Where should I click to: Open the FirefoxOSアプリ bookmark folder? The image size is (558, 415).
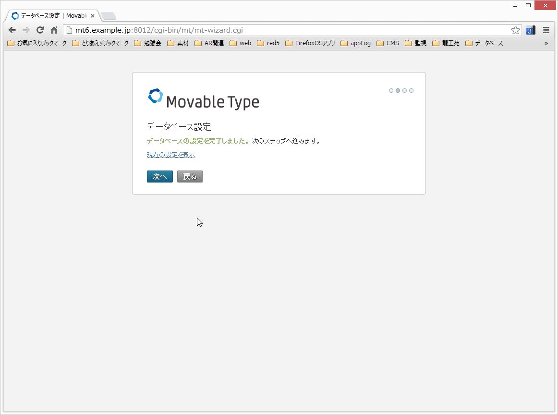pos(310,43)
